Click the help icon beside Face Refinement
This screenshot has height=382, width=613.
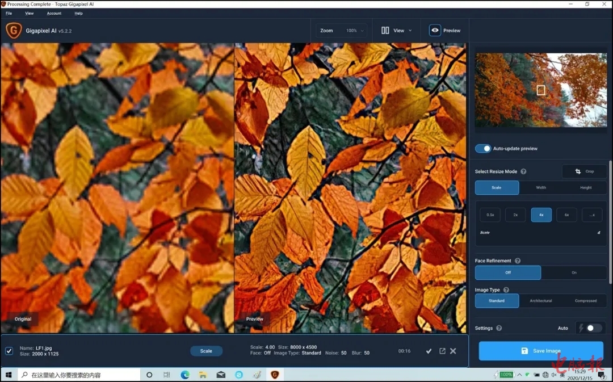pos(518,261)
